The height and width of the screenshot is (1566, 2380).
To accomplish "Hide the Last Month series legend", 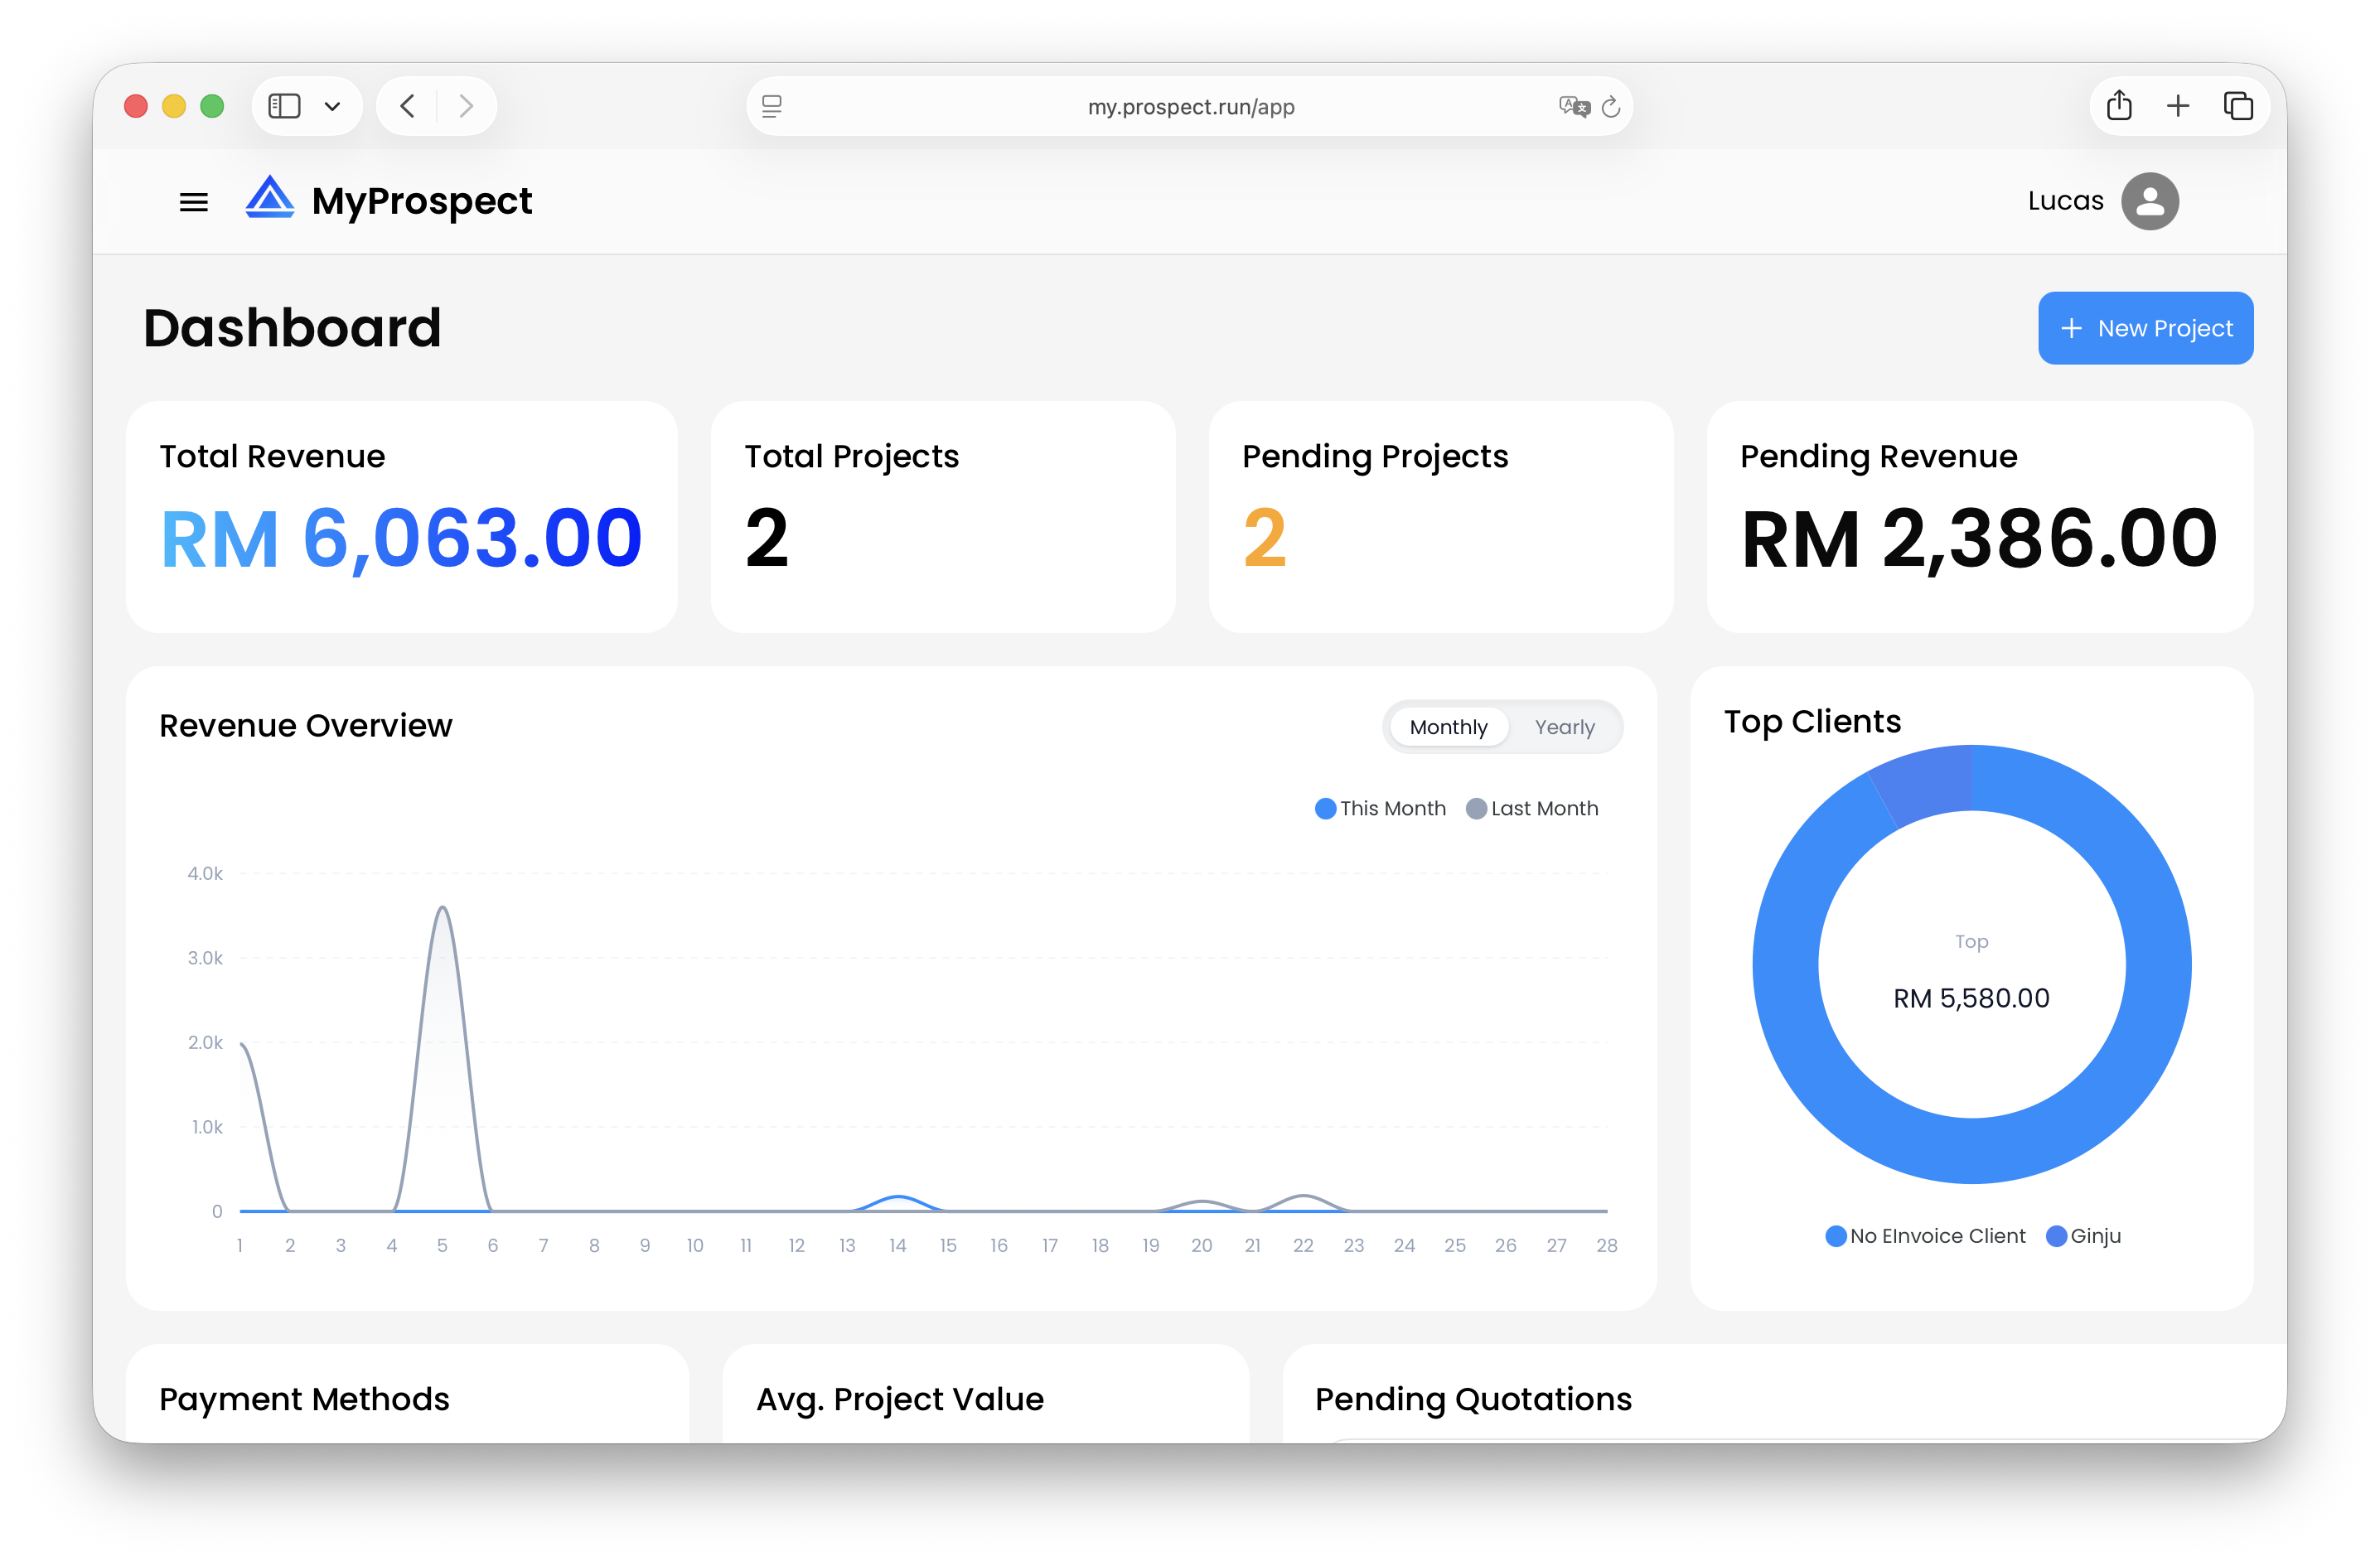I will [1532, 808].
